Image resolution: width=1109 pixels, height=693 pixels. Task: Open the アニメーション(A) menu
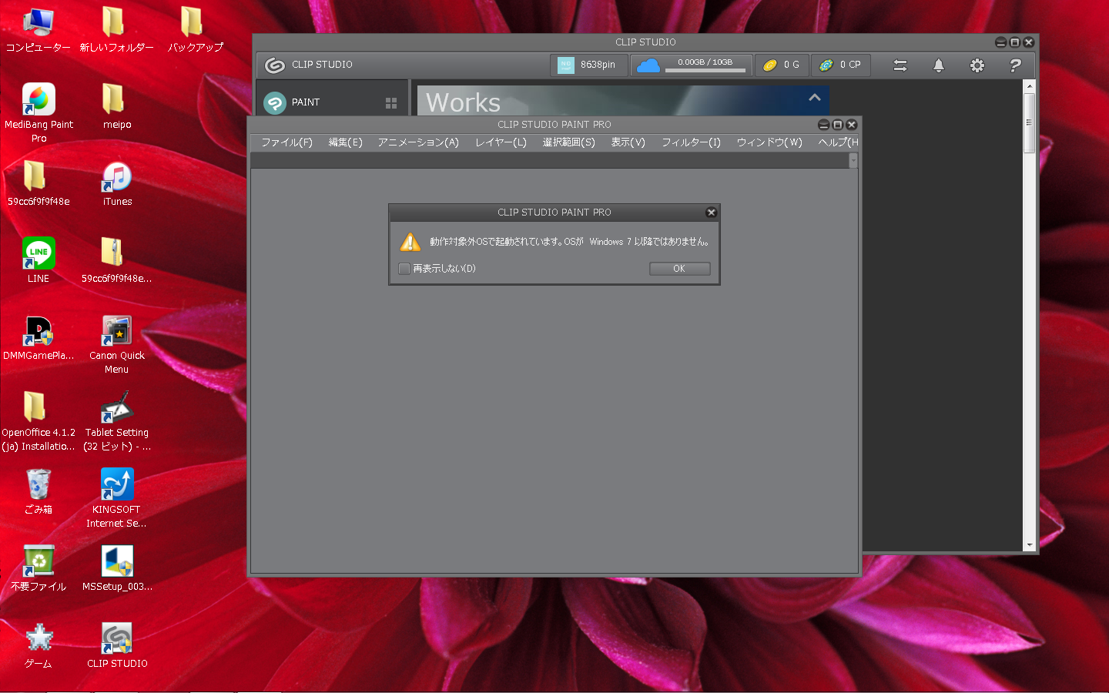(x=418, y=142)
